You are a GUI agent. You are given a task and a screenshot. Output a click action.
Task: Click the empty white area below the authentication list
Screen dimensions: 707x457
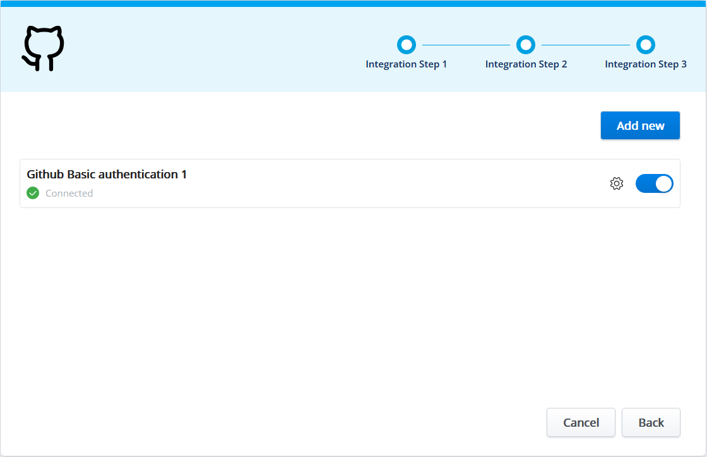pyautogui.click(x=316, y=303)
